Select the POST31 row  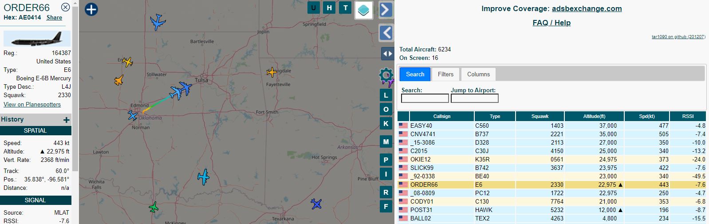pyautogui.click(x=552, y=210)
